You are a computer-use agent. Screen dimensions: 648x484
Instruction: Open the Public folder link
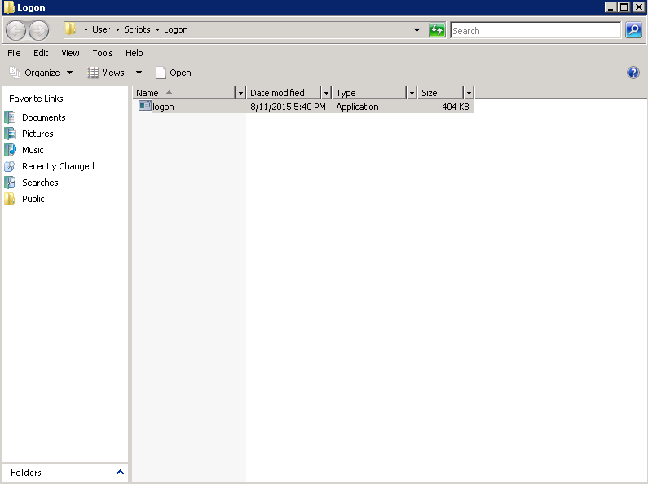pos(33,199)
